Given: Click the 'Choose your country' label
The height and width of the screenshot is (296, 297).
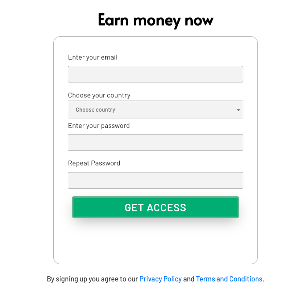Looking at the screenshot, I should click(99, 95).
